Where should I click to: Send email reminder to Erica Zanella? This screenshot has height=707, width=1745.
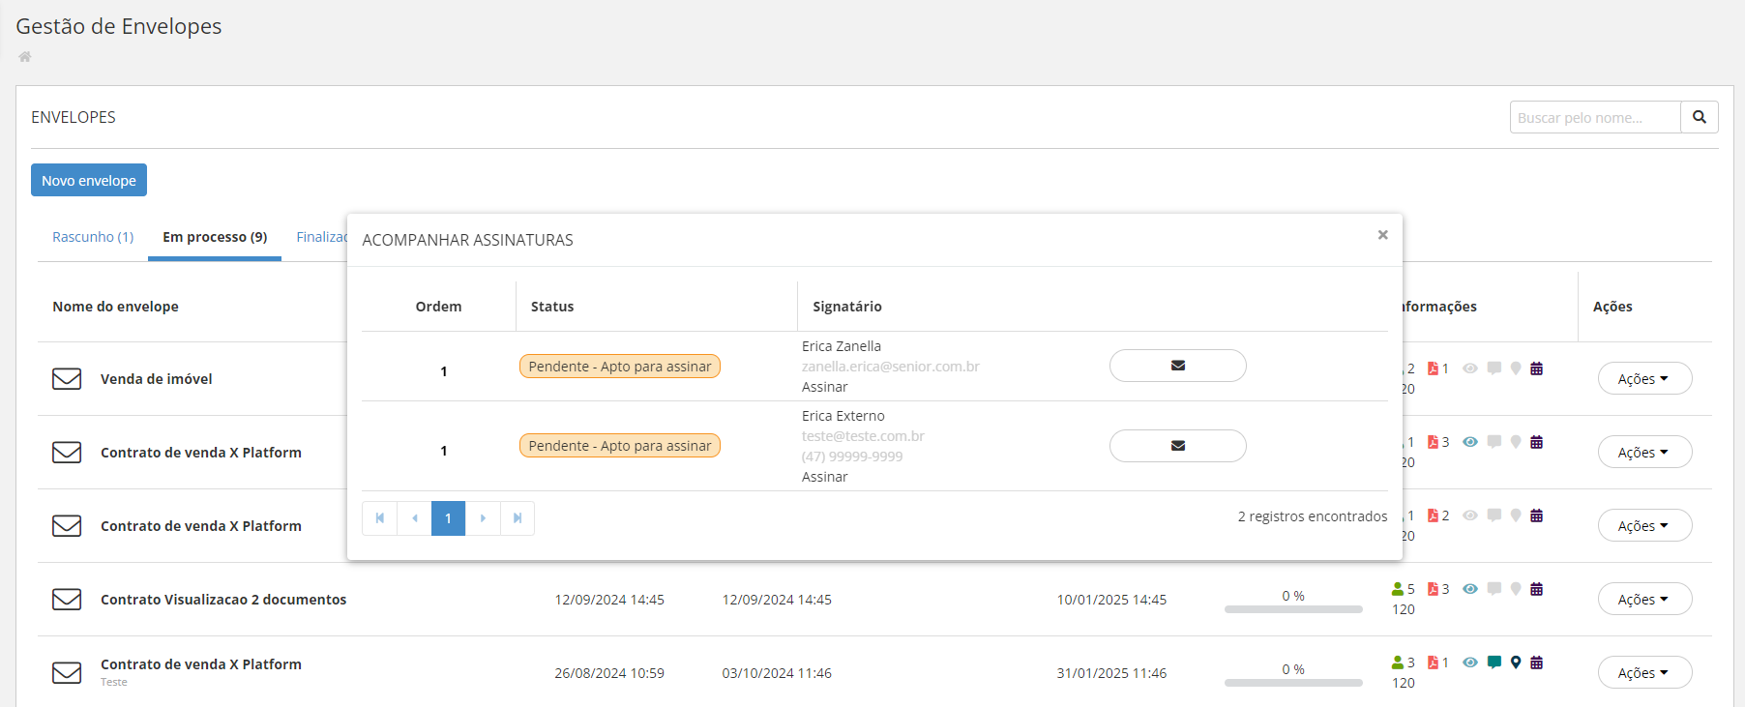[x=1177, y=366]
